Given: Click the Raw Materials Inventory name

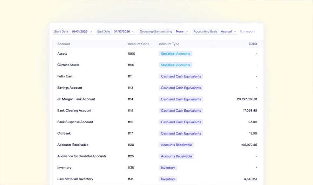Looking at the screenshot, I should click(75, 179).
